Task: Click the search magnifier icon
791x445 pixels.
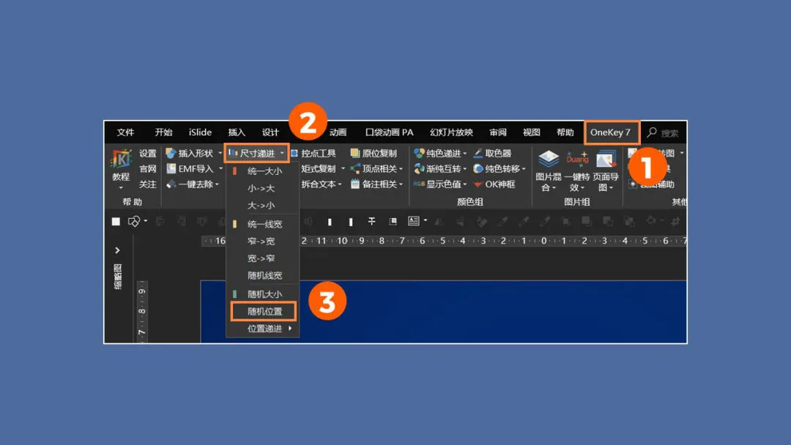Action: tap(652, 132)
